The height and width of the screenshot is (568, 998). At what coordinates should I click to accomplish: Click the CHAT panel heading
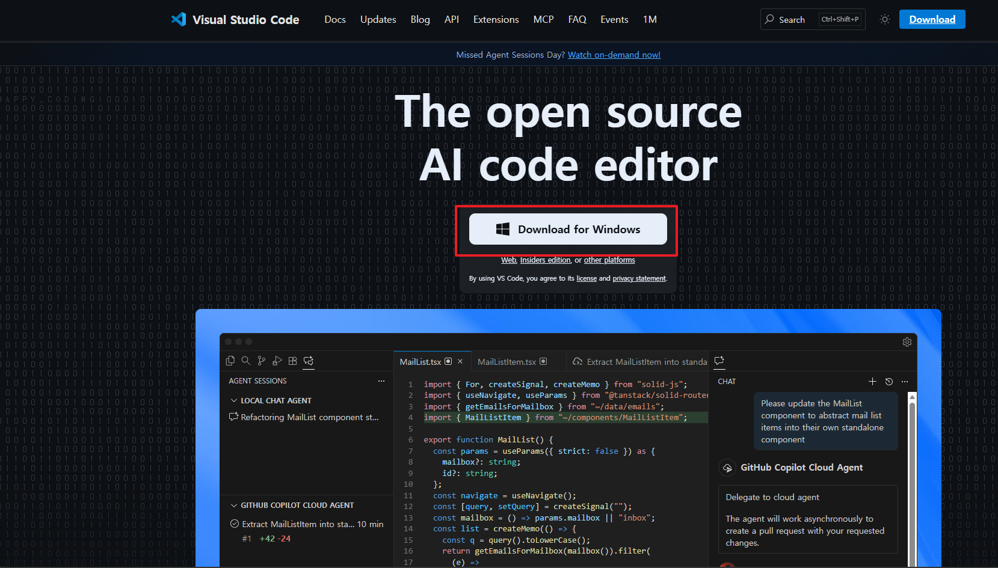click(727, 382)
